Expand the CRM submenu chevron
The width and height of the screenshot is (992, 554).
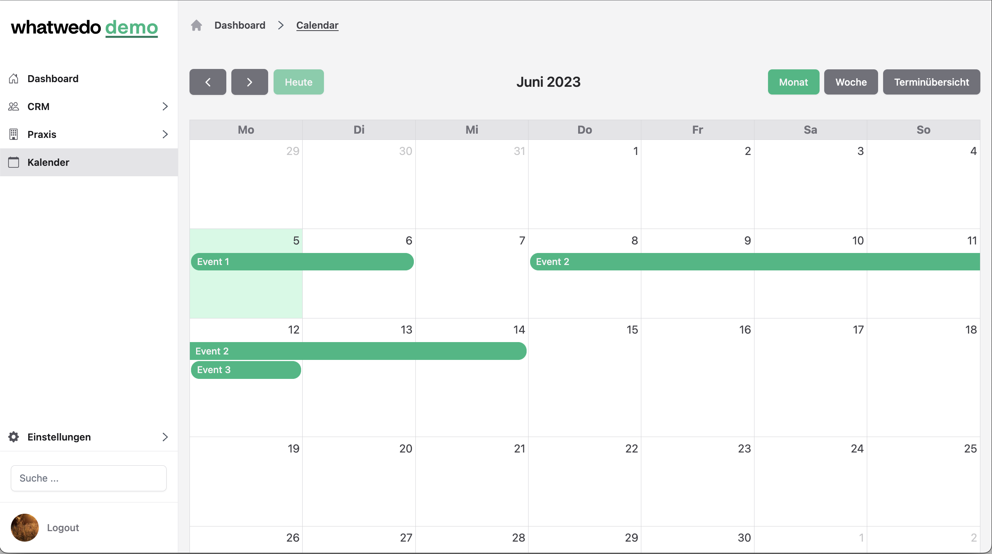(165, 107)
